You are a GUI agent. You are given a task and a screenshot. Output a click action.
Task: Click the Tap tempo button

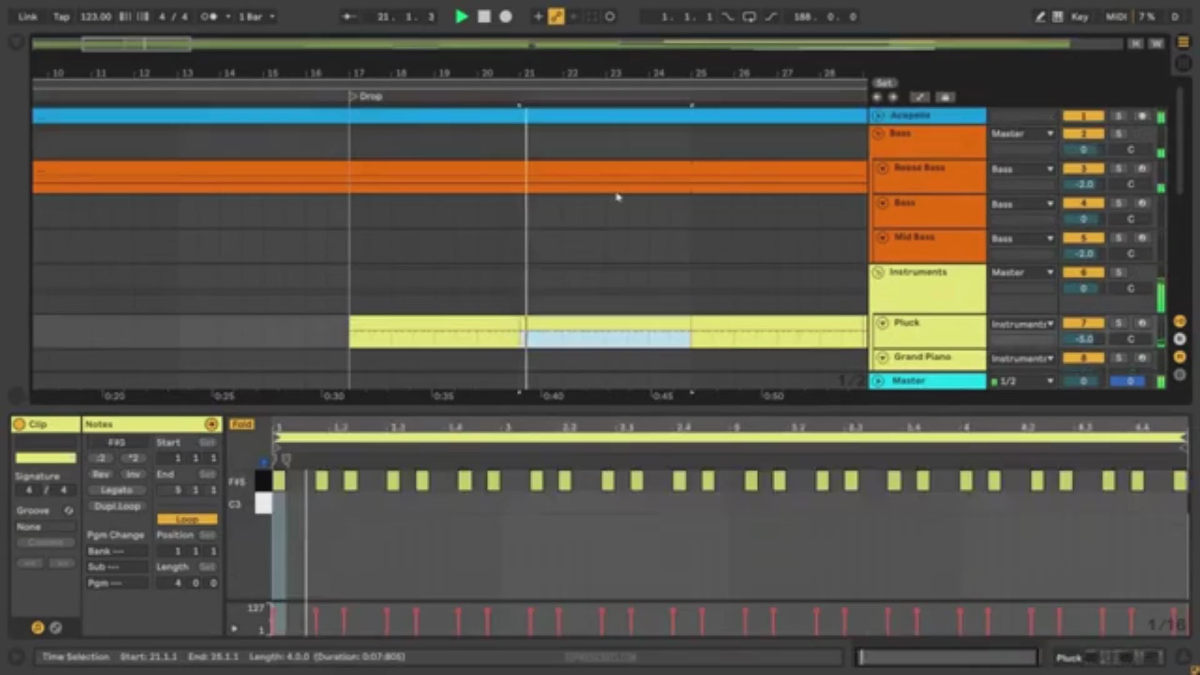pos(61,17)
